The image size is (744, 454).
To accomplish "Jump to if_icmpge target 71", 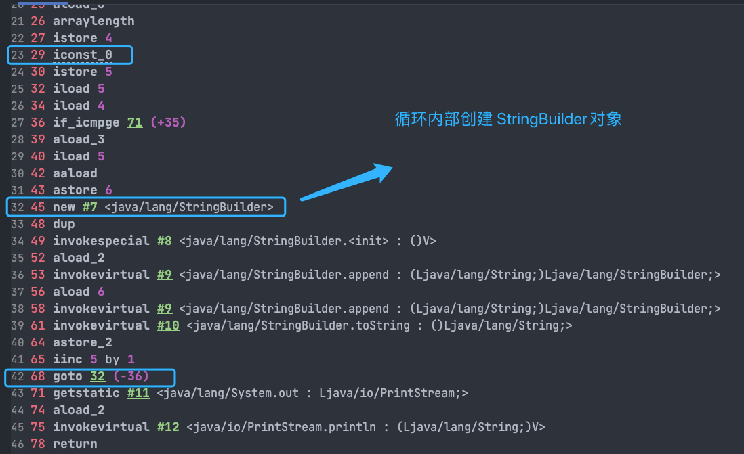I will 135,122.
